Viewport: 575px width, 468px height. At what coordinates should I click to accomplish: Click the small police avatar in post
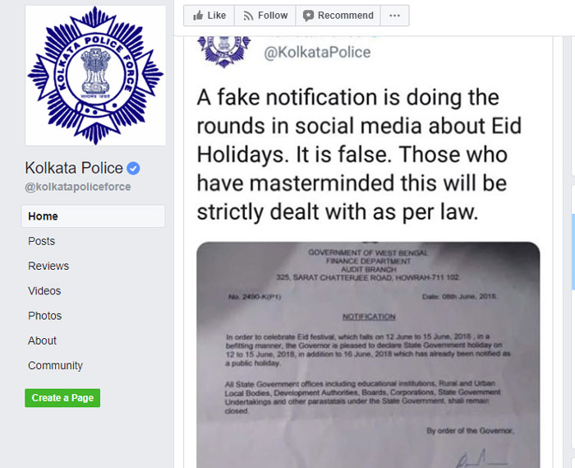coord(224,51)
